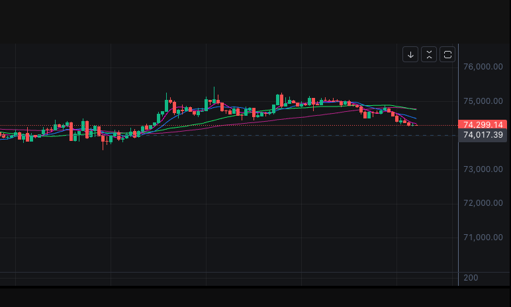This screenshot has width=511, height=307.
Task: Click the fullscreen chart button
Action: click(x=447, y=54)
